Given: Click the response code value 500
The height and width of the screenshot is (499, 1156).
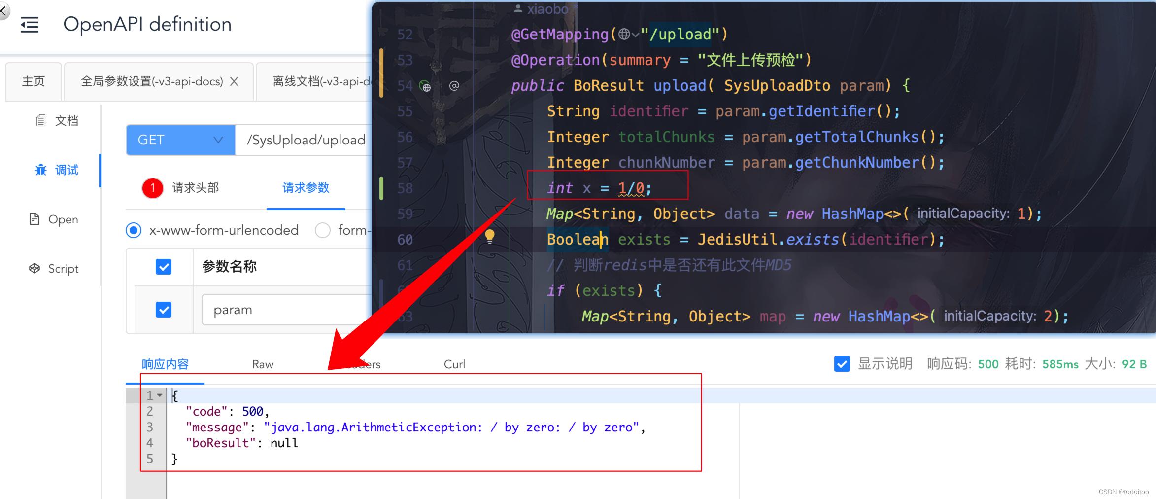Looking at the screenshot, I should click(x=988, y=364).
